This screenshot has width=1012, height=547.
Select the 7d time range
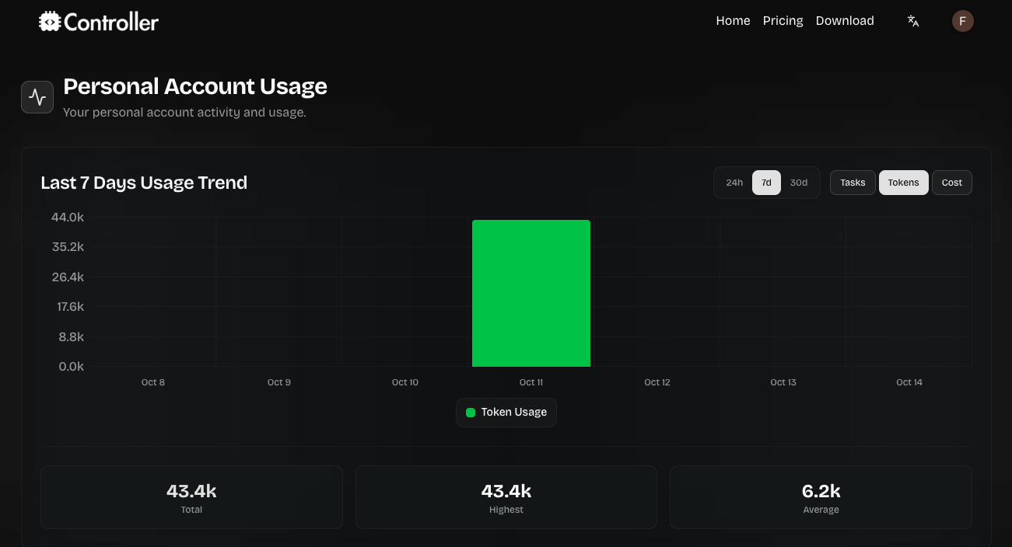pyautogui.click(x=766, y=183)
